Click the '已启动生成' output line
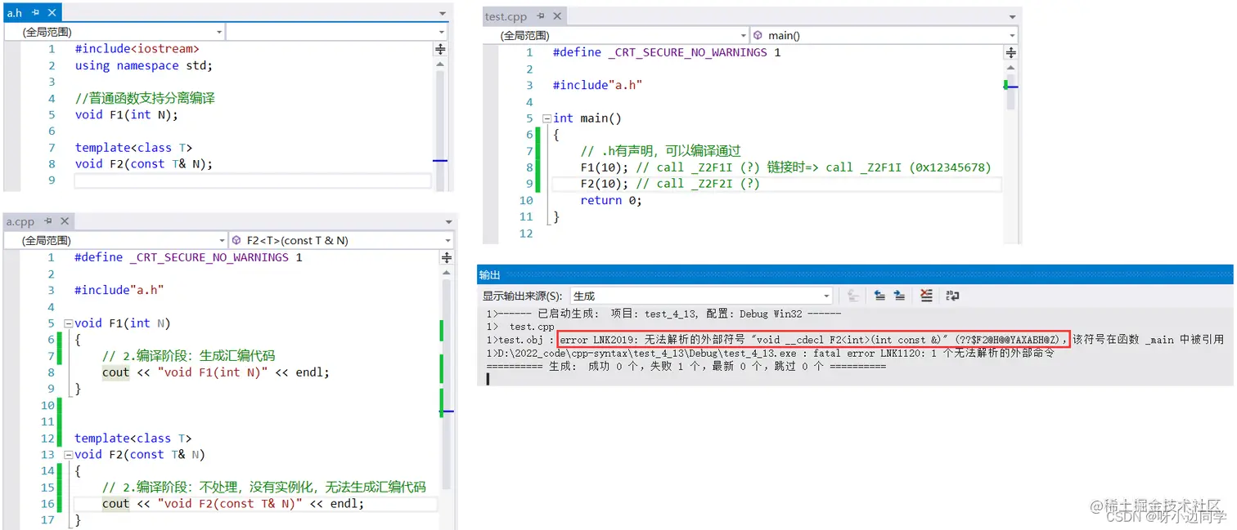 coord(663,314)
